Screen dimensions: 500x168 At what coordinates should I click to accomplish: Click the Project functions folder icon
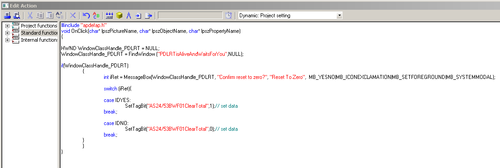pos(15,26)
